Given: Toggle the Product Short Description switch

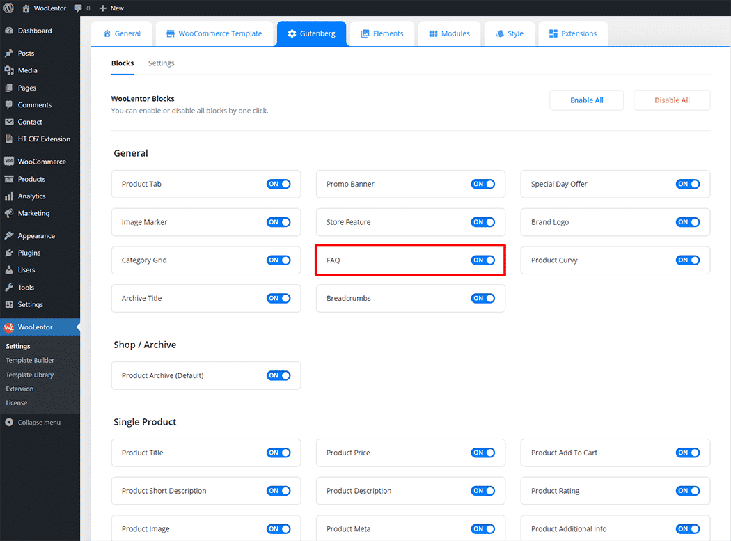Looking at the screenshot, I should pyautogui.click(x=278, y=491).
